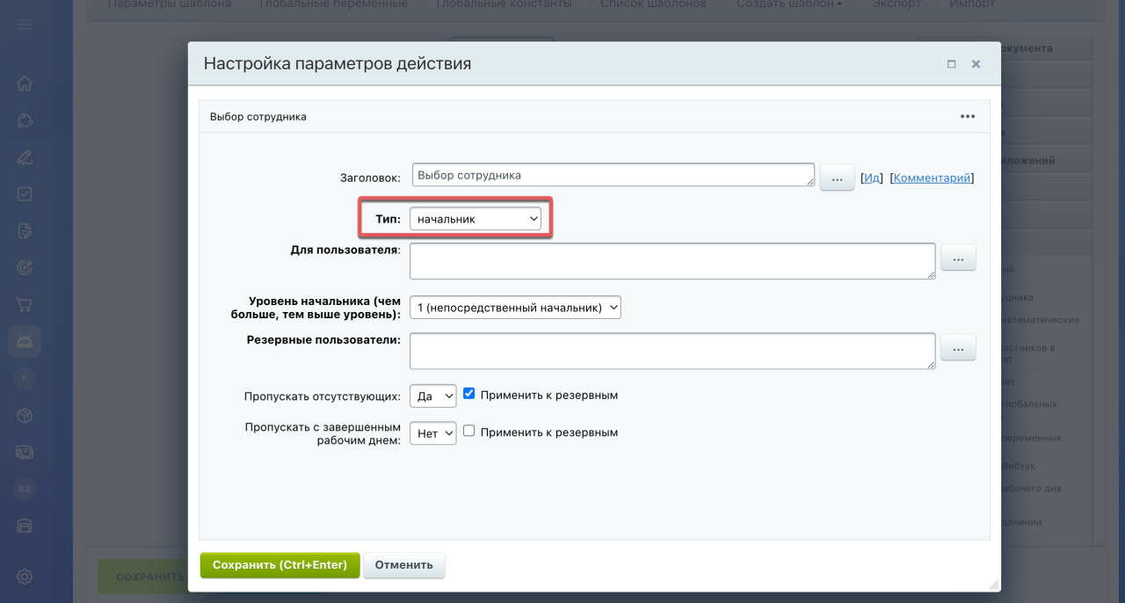The height and width of the screenshot is (603, 1125).
Task: Click the Выбор сотрудника section header text
Action: (258, 116)
